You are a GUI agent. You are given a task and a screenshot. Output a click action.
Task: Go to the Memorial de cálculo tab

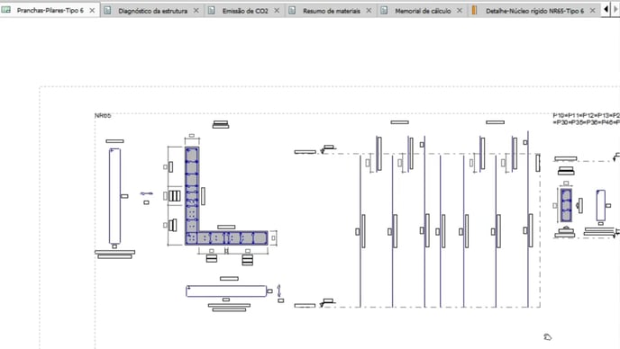[423, 11]
